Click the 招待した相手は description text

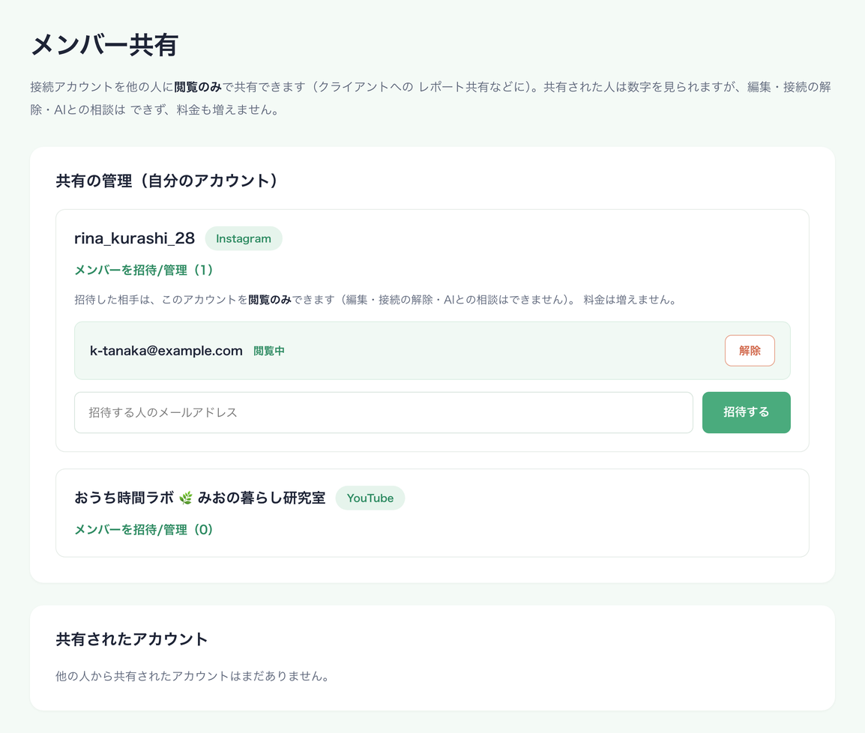coord(375,300)
